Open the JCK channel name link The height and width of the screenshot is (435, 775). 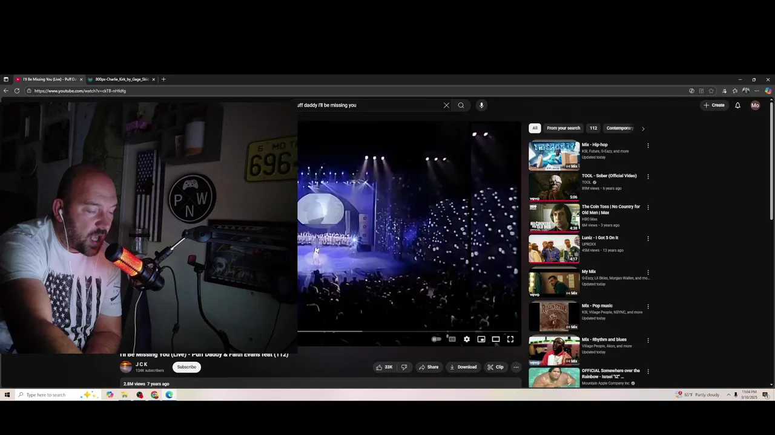coord(142,364)
